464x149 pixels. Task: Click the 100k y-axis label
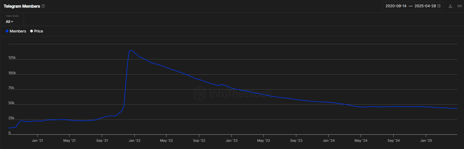(x=12, y=73)
